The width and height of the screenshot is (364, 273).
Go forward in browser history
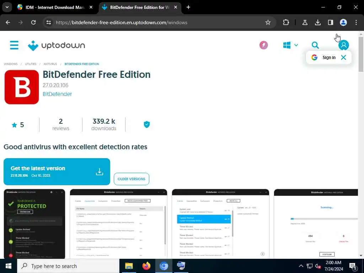(21, 22)
